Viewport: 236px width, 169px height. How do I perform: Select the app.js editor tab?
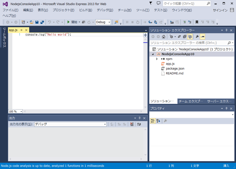13,30
